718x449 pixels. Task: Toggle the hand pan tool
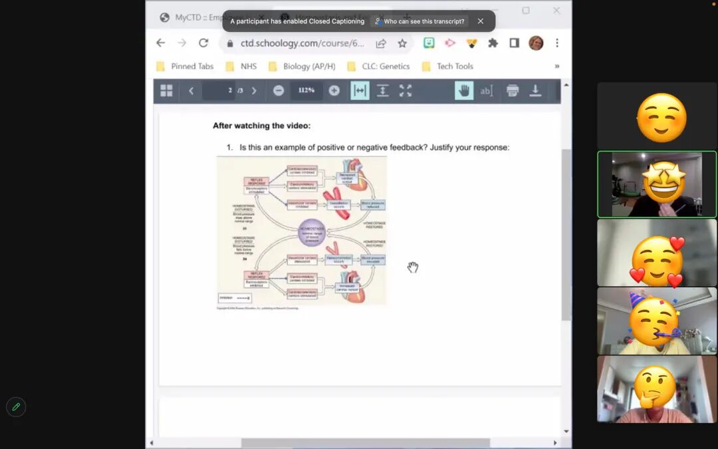464,90
